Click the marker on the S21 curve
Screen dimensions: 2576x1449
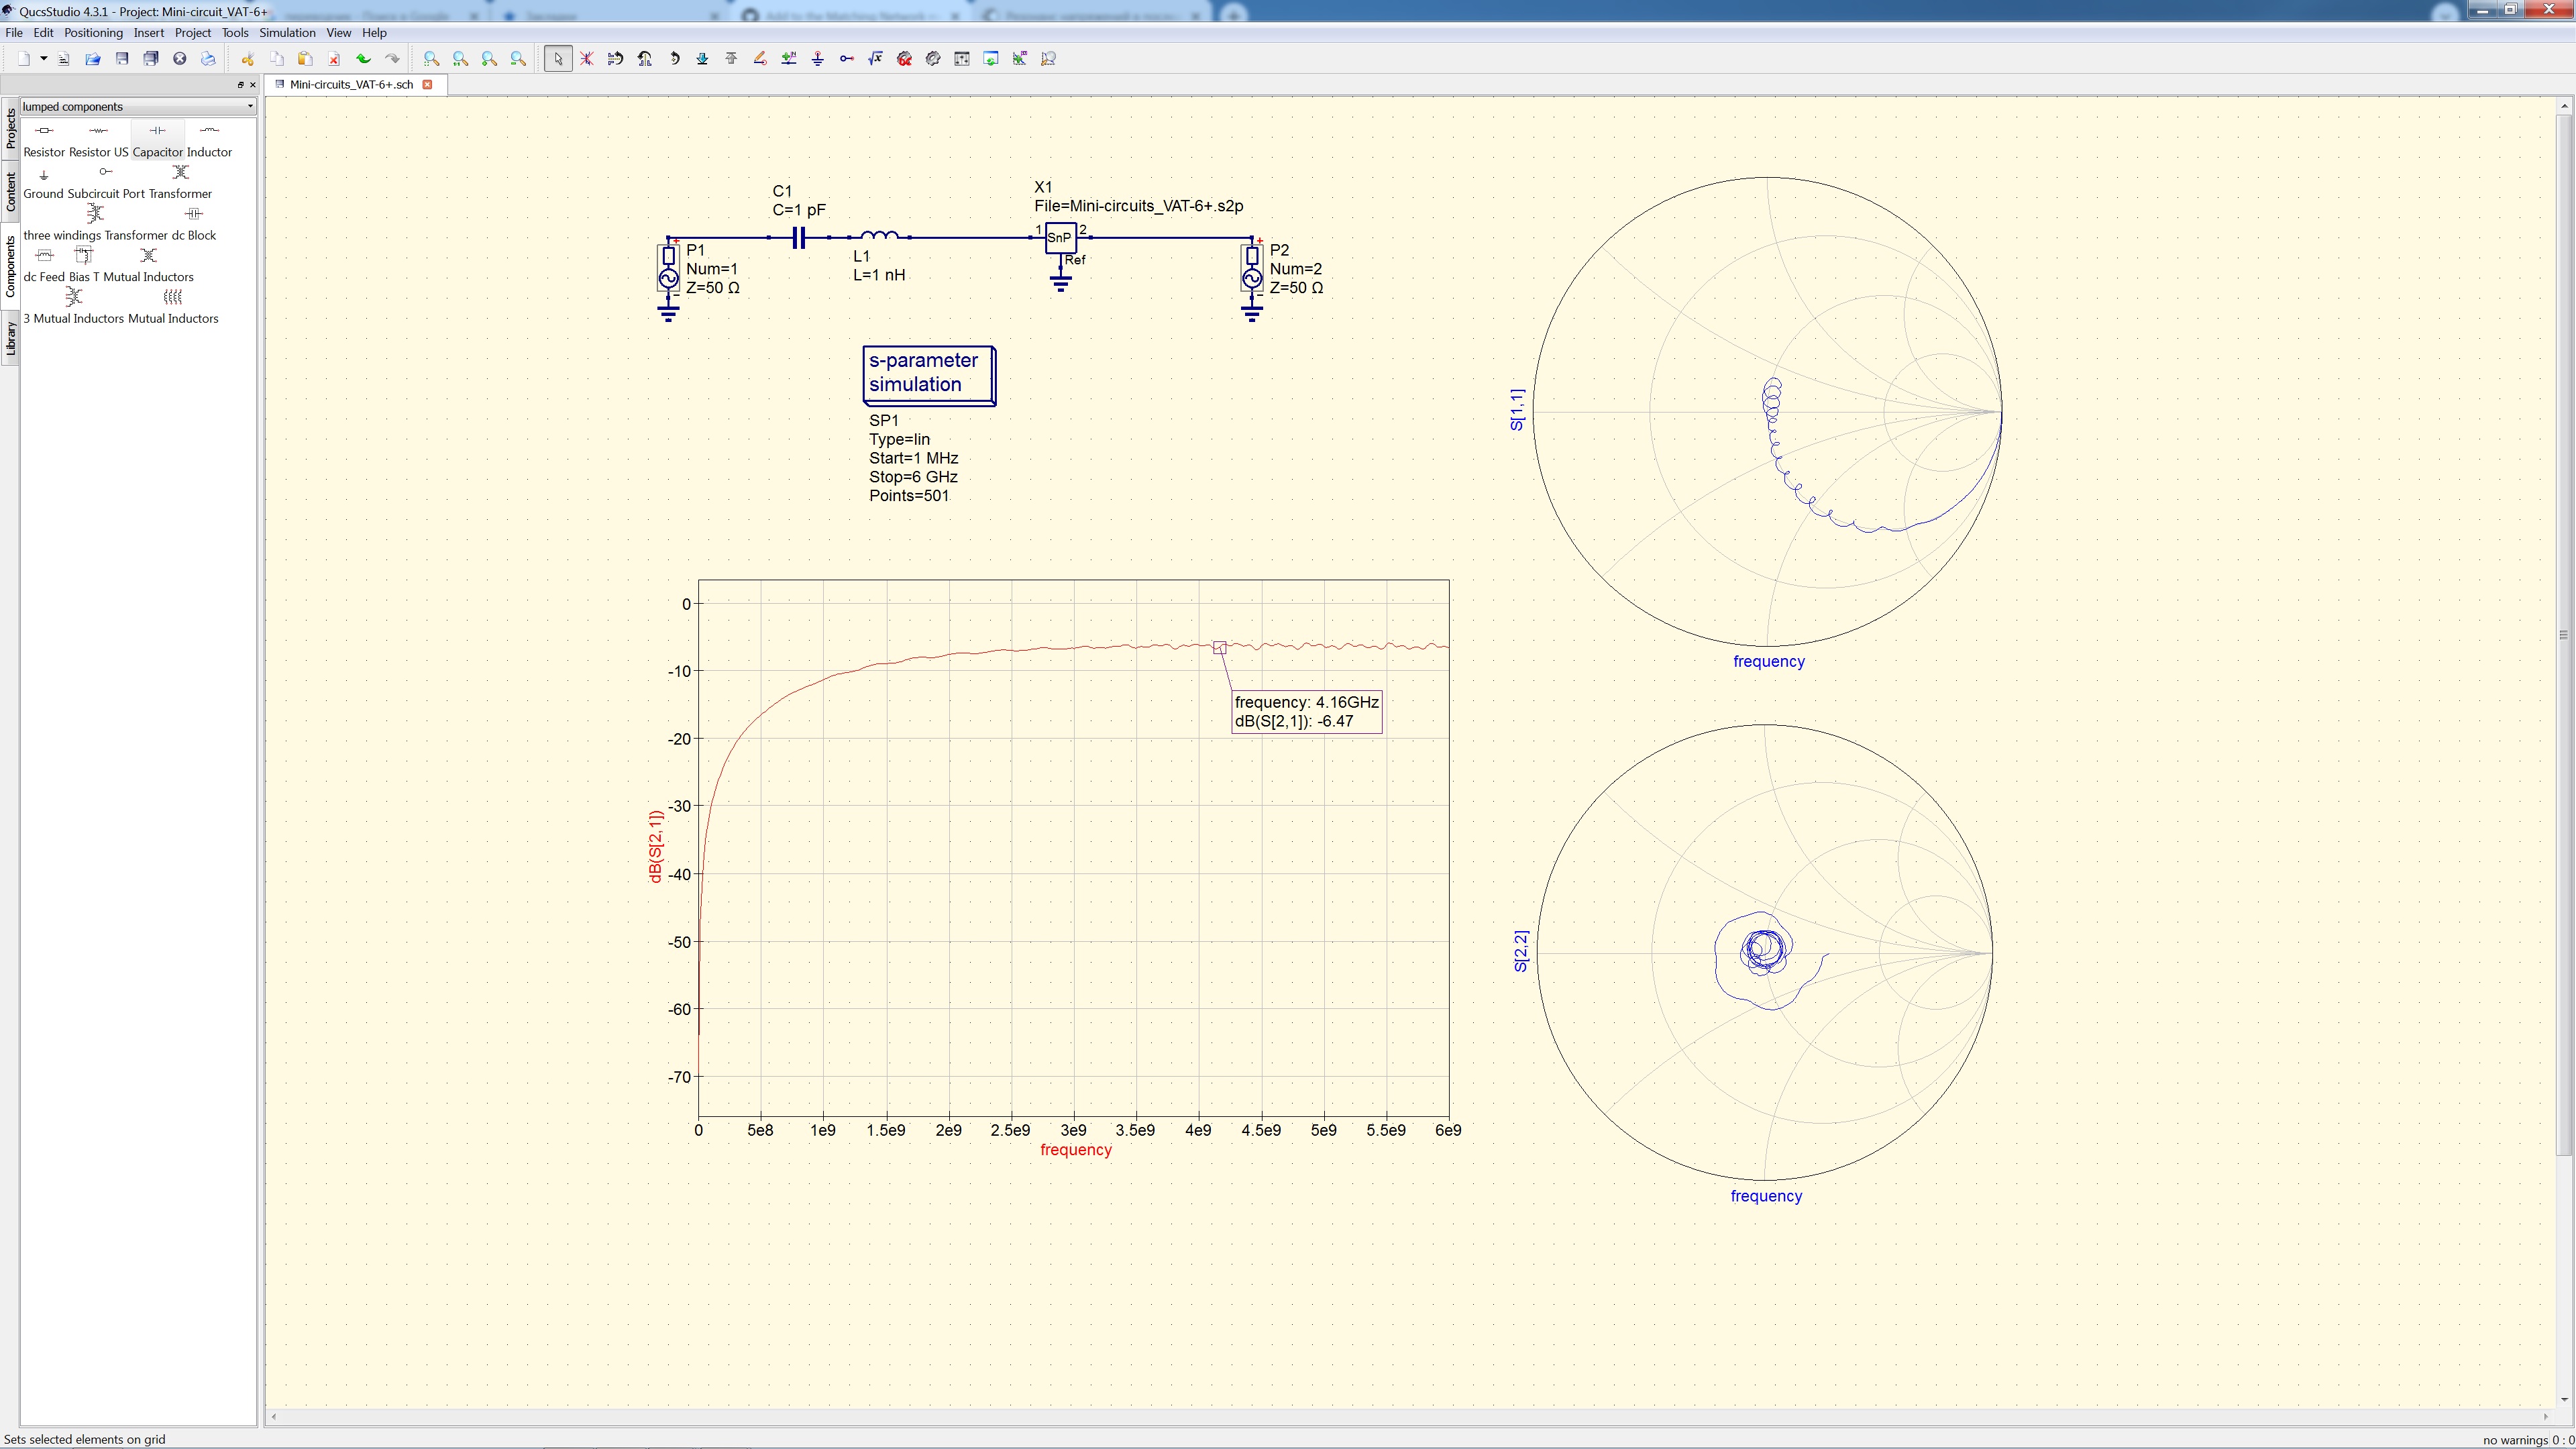pos(1219,648)
